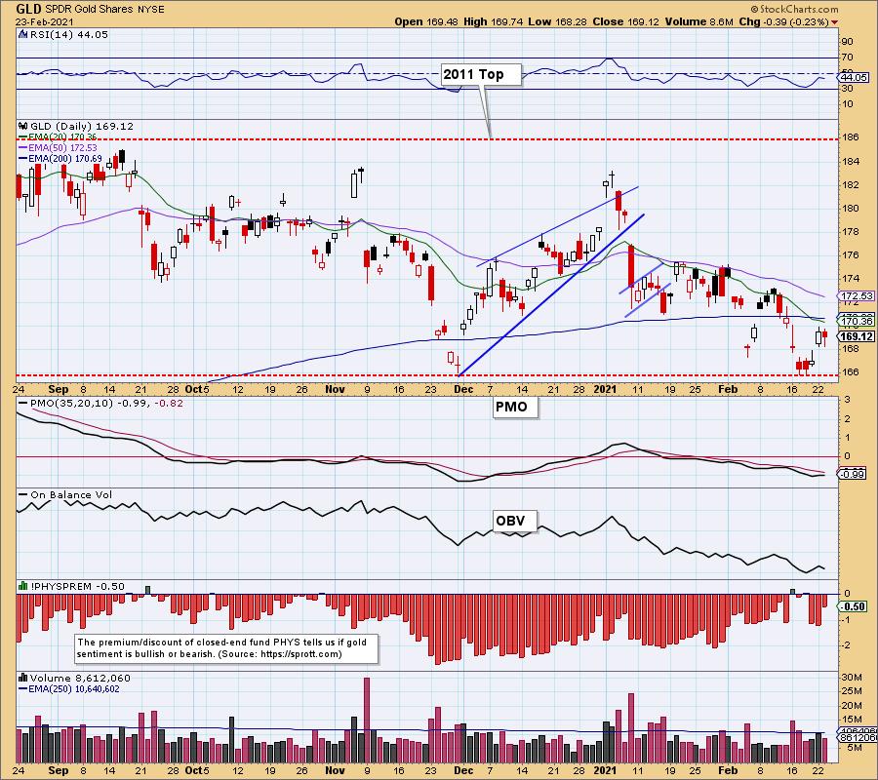
Task: Click the -0.99 PMO value tag
Action: pyautogui.click(x=853, y=474)
